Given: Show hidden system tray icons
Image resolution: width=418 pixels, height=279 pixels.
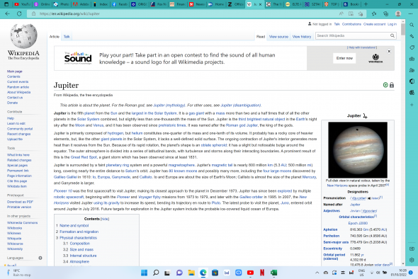Looking at the screenshot, I should tap(317, 273).
